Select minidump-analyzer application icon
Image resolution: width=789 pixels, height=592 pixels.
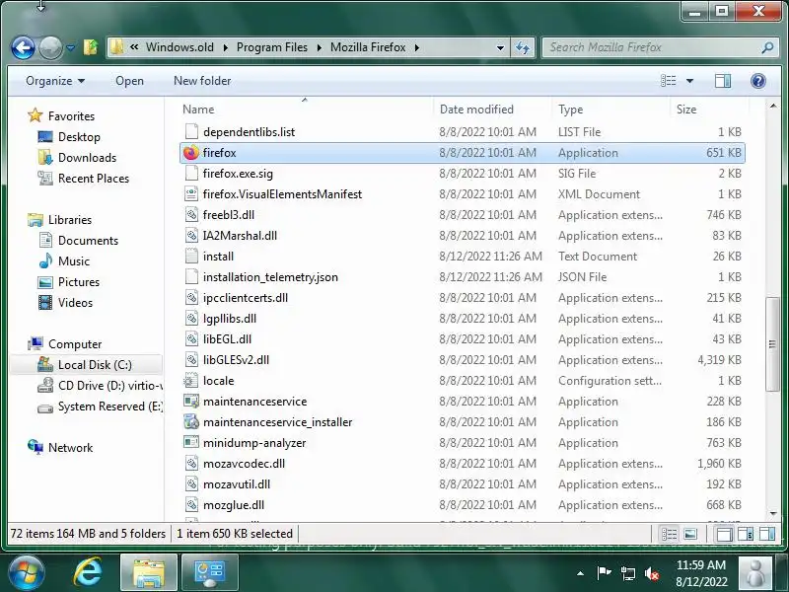191,442
